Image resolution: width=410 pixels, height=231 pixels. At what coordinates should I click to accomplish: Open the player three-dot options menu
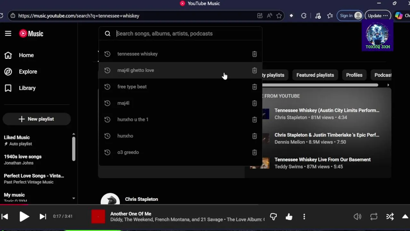[x=304, y=217]
